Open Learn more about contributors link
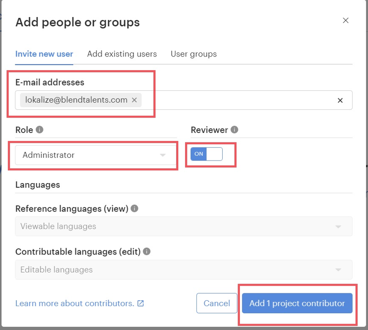Image resolution: width=368 pixels, height=330 pixels. tap(75, 303)
